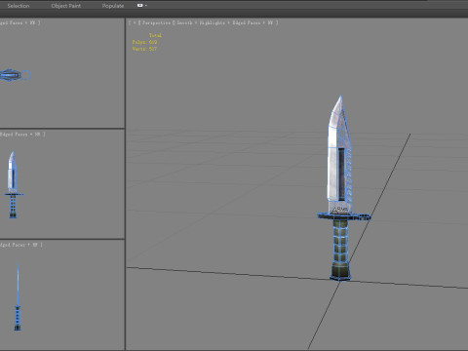Viewport: 468px width, 351px height.
Task: Click the Total statistics heading
Action: (155, 35)
